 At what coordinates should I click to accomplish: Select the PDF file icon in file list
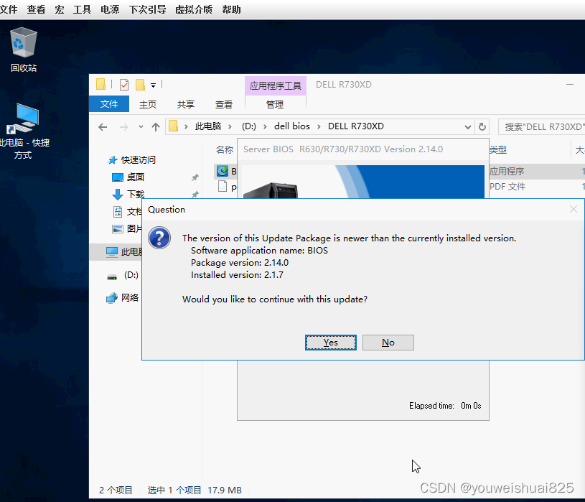pos(223,186)
